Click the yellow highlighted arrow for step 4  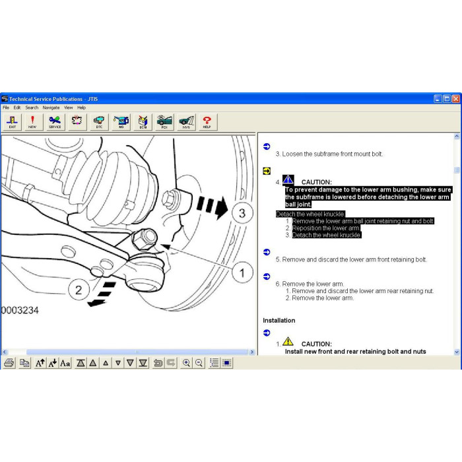[x=267, y=171]
